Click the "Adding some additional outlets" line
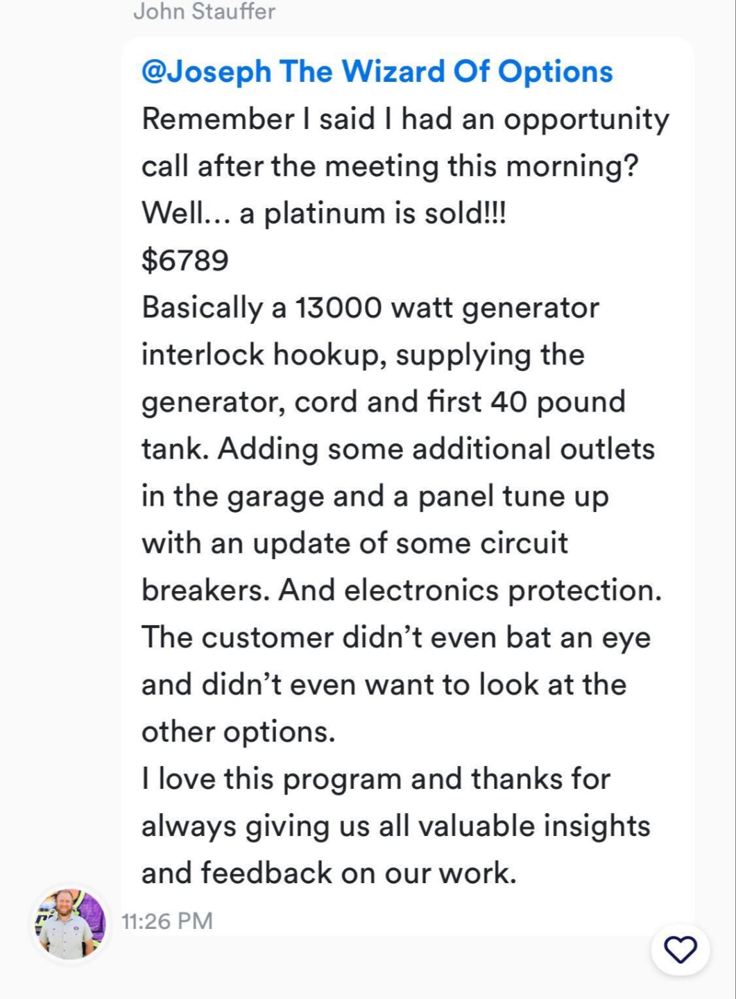This screenshot has width=736, height=999. click(x=436, y=449)
